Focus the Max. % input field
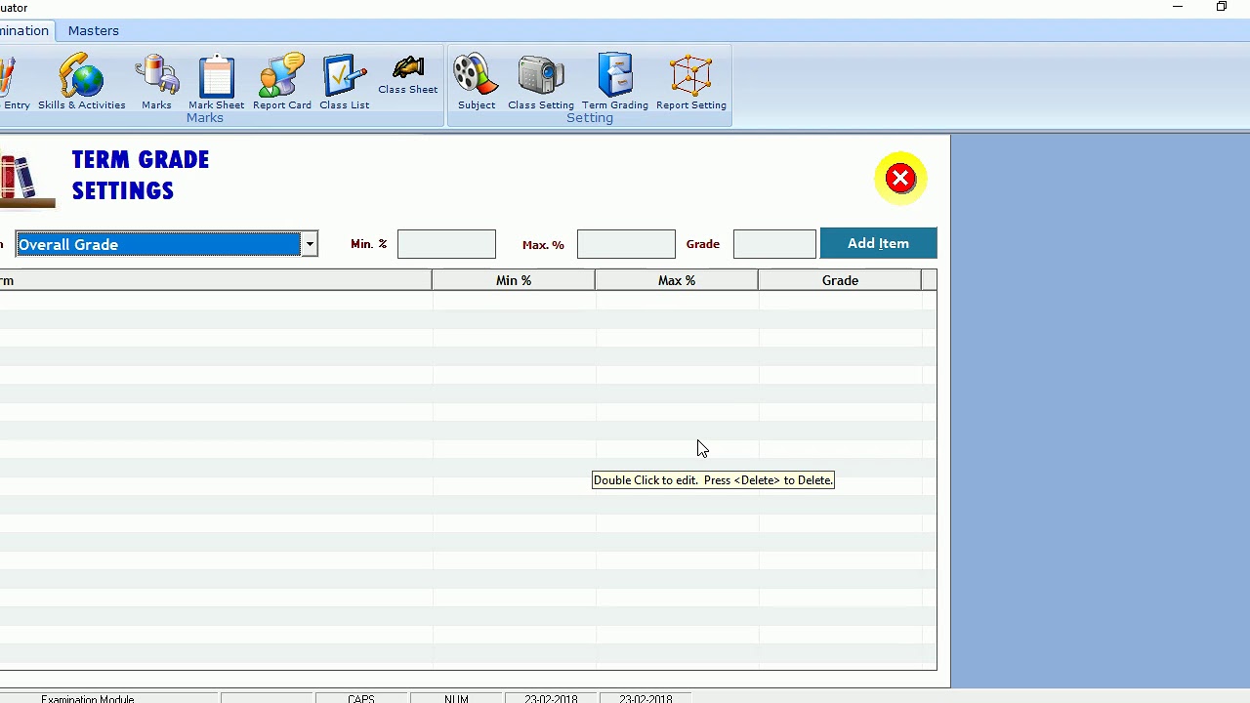The width and height of the screenshot is (1250, 703). [626, 244]
